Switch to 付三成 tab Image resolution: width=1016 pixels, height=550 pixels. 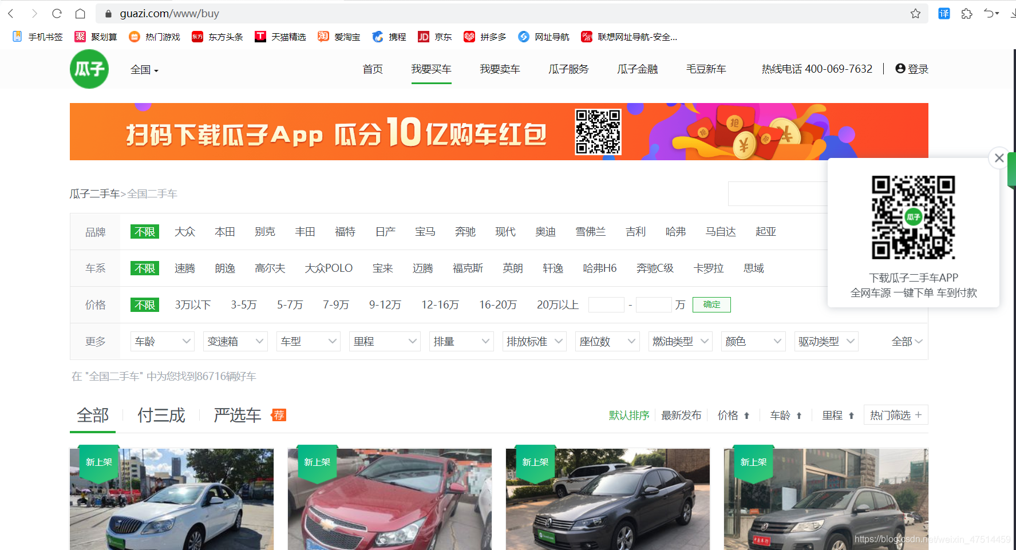point(161,415)
